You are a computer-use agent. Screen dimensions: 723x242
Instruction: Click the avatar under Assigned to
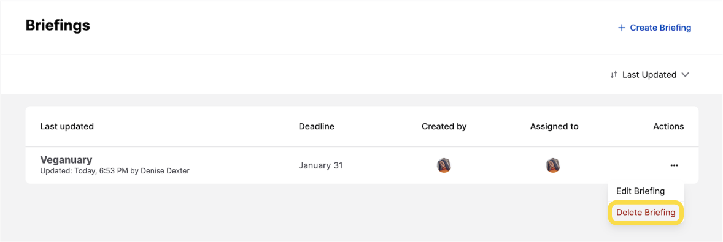[x=553, y=165]
